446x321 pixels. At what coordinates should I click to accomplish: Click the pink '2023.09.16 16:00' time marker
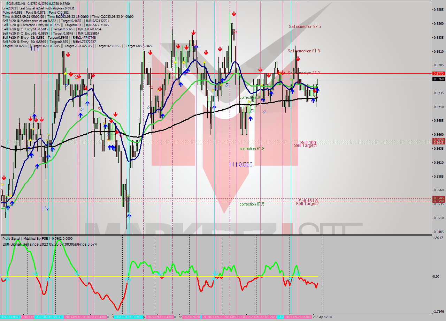point(77,317)
